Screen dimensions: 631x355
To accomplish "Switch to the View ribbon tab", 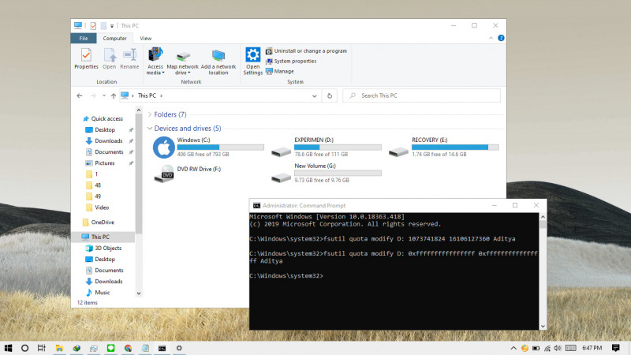I will coord(146,38).
